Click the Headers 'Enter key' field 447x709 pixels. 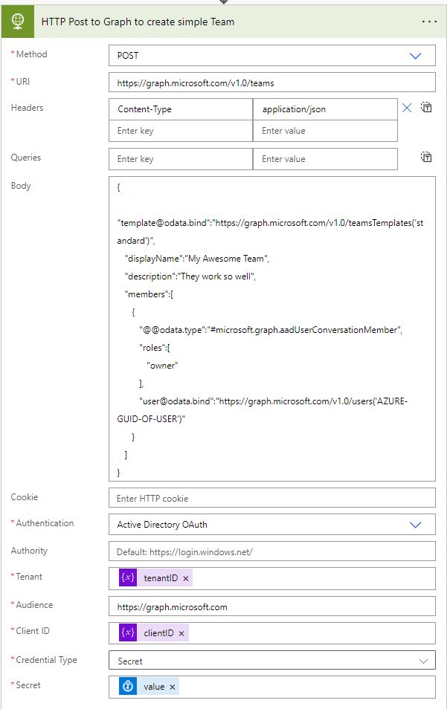coord(180,131)
